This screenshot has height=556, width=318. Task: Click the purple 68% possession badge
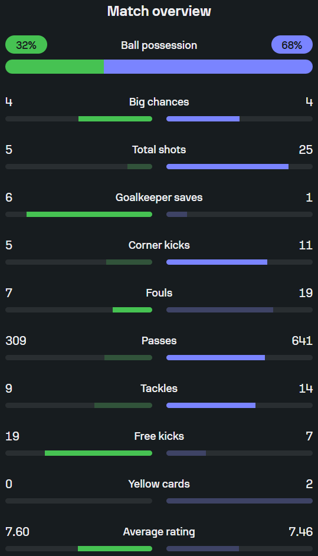click(x=291, y=45)
